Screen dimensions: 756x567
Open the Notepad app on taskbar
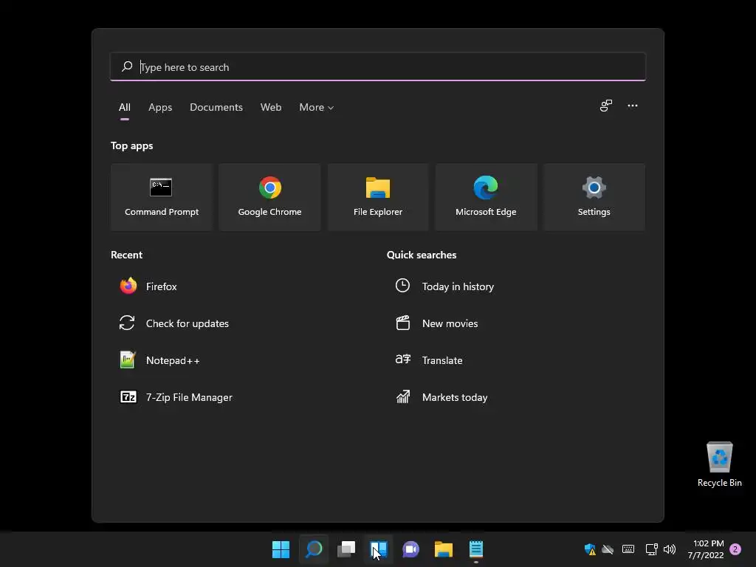[x=476, y=549]
